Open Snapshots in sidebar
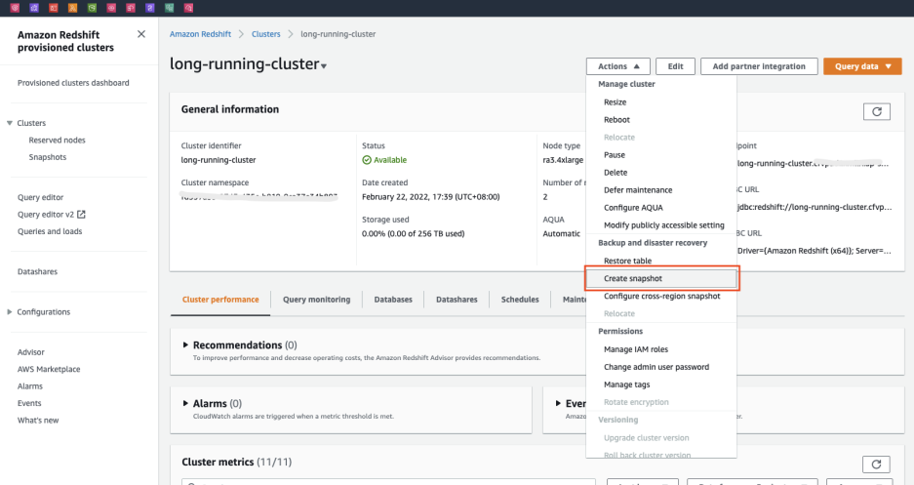This screenshot has height=485, width=914. 48,157
